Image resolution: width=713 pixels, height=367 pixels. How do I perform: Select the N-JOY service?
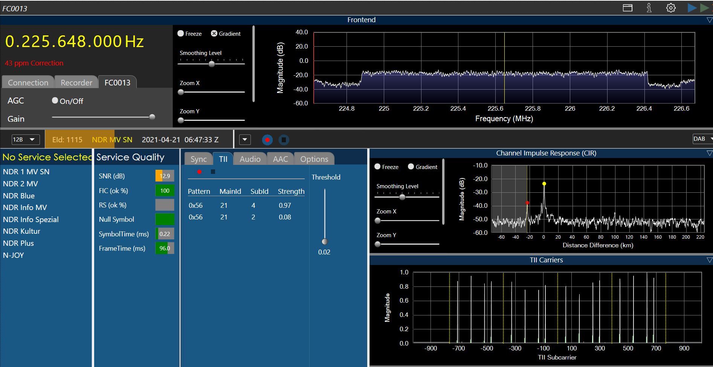coord(14,255)
